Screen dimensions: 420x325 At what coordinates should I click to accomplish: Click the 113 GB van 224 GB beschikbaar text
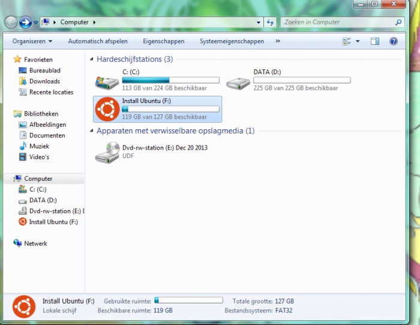[164, 88]
